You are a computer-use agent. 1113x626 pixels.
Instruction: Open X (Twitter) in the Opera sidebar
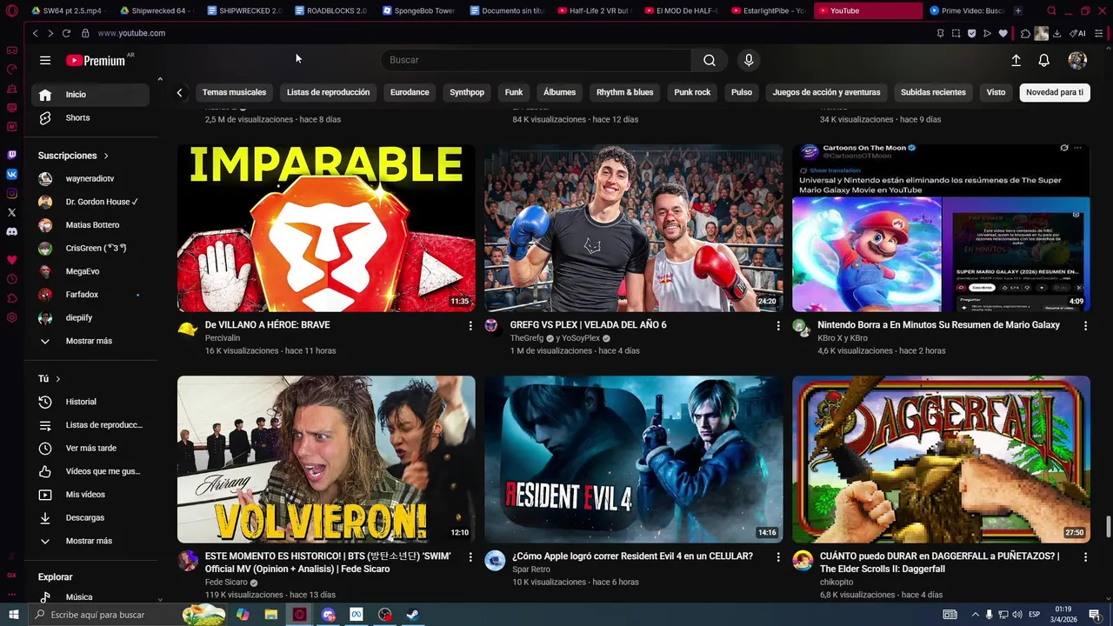point(12,212)
